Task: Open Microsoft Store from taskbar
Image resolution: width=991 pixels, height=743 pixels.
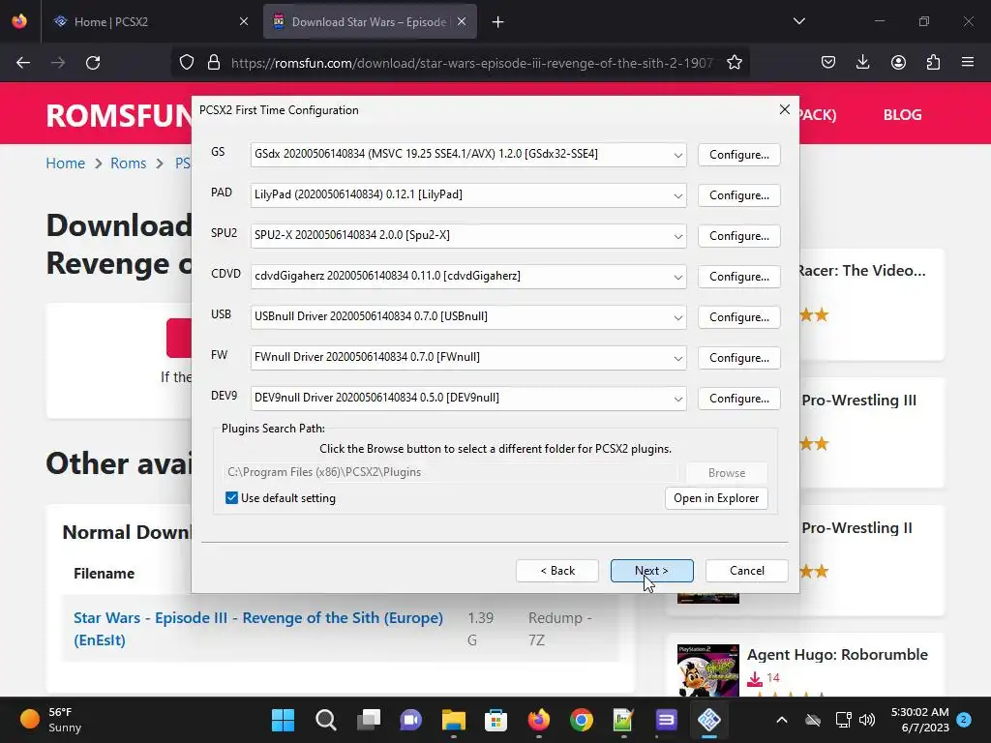Action: pyautogui.click(x=496, y=720)
